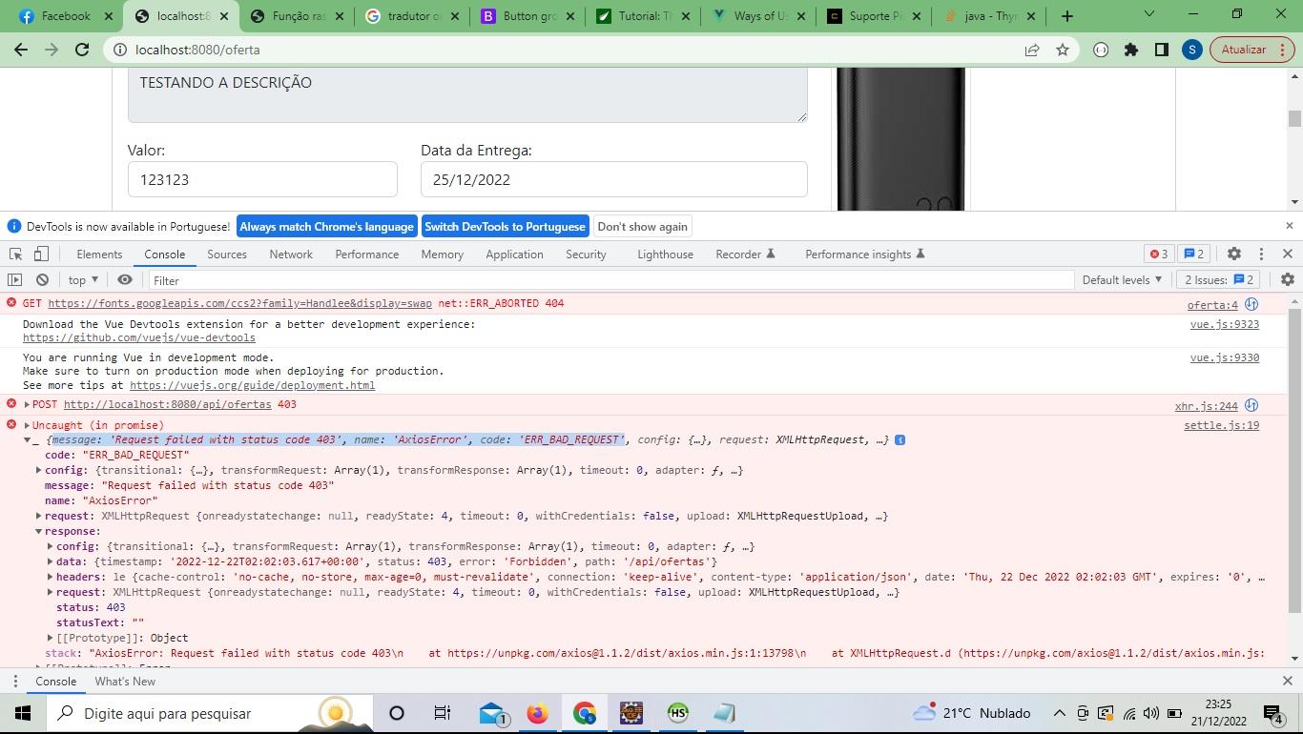Switch to the Sources tab
This screenshot has width=1303, height=734.
tap(227, 254)
